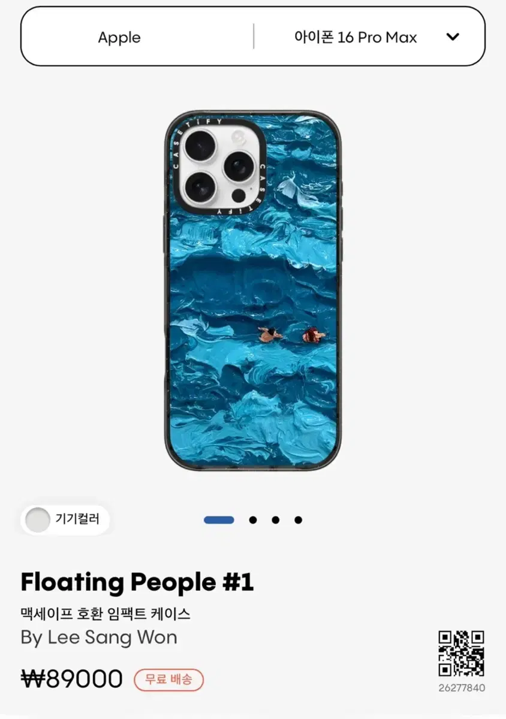This screenshot has height=719, width=506.
Task: Click the Casetify camera ring logo
Action: tap(219, 166)
